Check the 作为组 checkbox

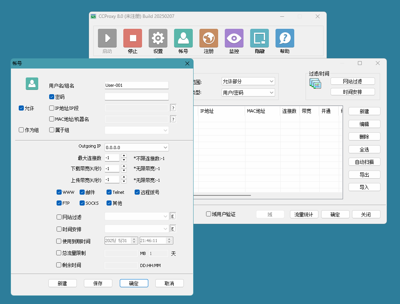point(21,130)
